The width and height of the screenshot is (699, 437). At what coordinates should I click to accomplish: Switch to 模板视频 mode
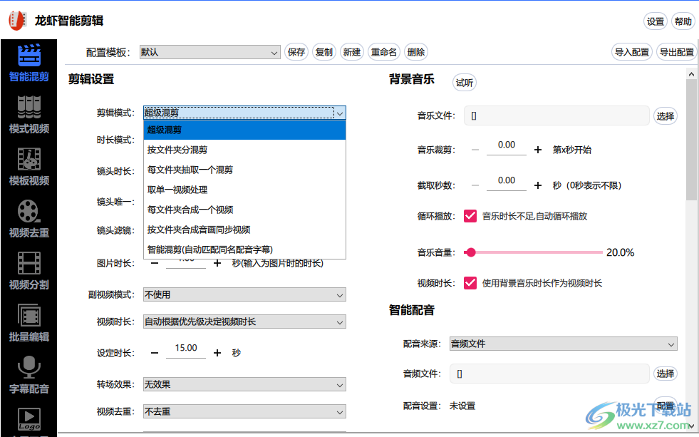coord(29,165)
